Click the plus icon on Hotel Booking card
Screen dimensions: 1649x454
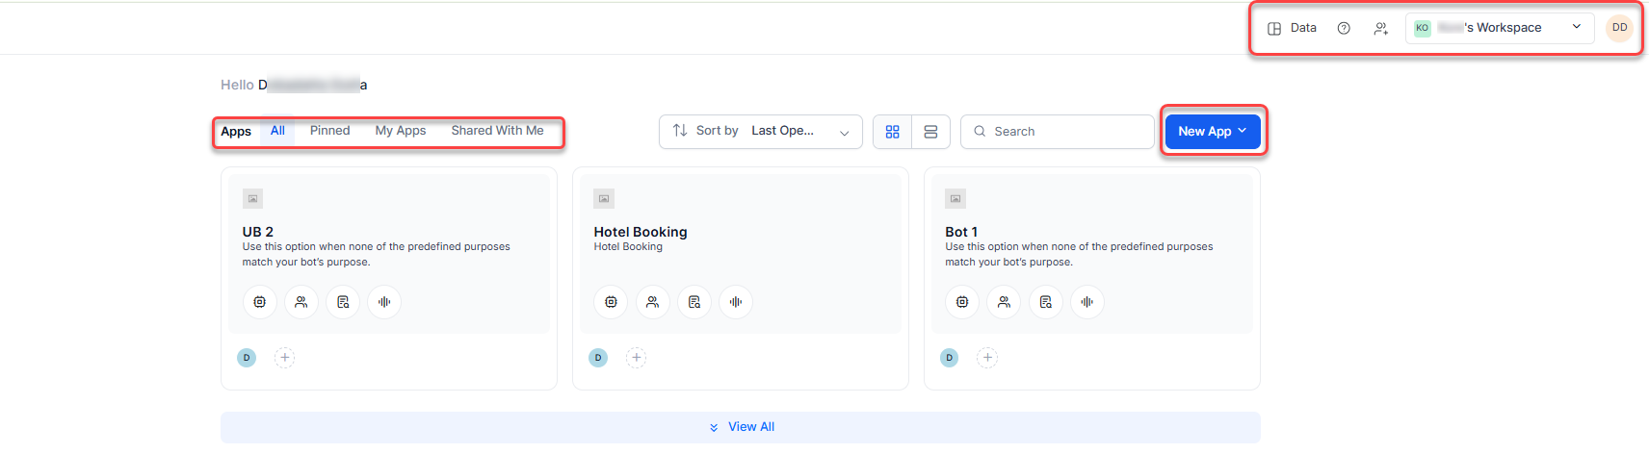pyautogui.click(x=636, y=358)
